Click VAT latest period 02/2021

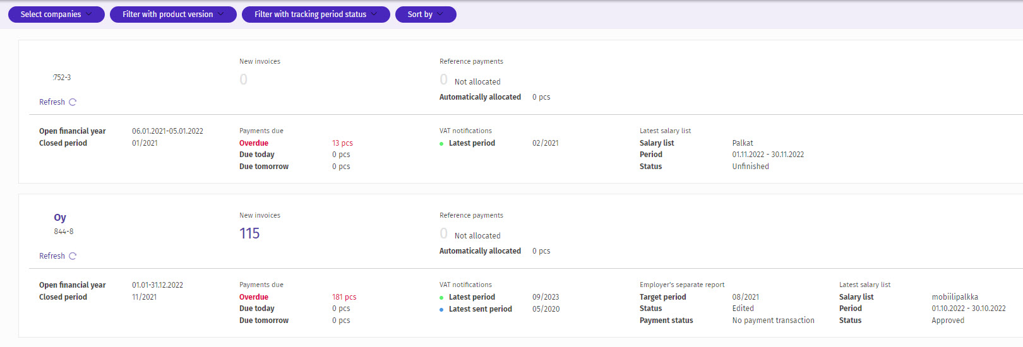click(546, 143)
